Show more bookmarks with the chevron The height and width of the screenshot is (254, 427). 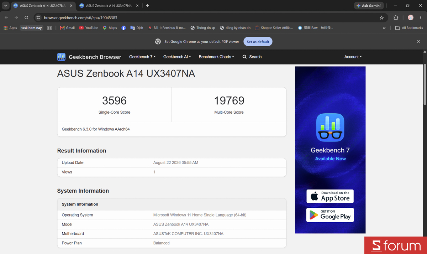point(384,28)
